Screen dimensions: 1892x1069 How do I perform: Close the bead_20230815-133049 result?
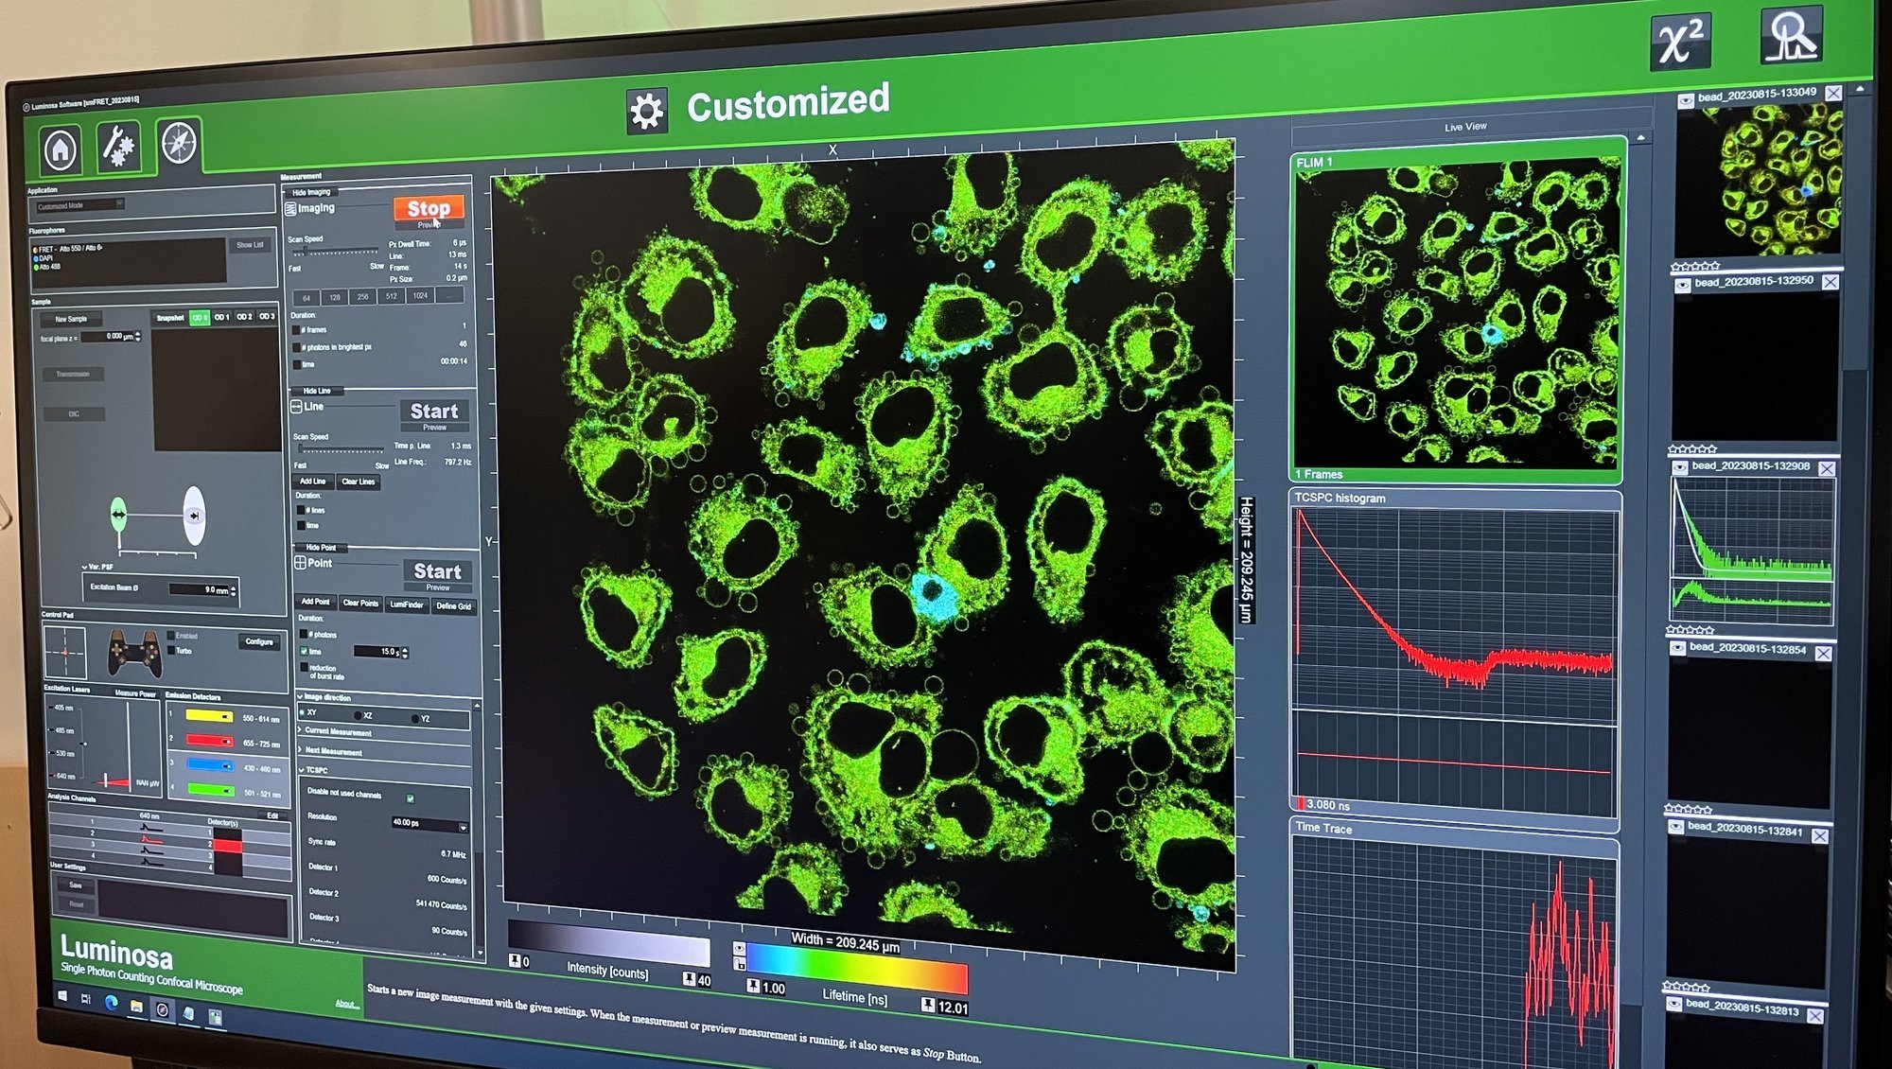(1833, 93)
